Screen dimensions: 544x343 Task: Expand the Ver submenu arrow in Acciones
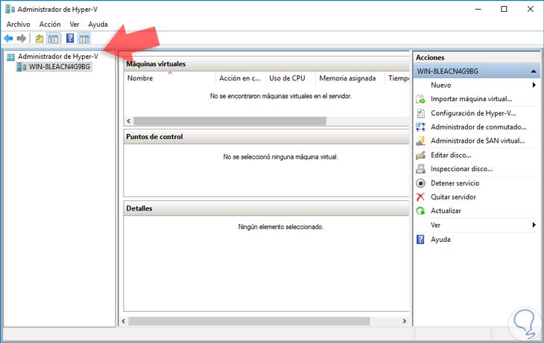pyautogui.click(x=534, y=225)
